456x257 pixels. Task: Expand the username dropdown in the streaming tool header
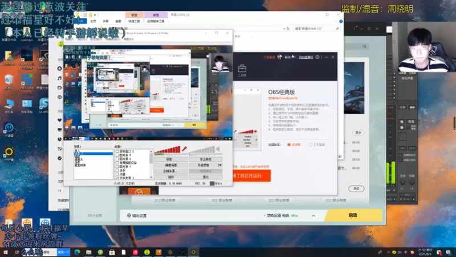coord(295,58)
